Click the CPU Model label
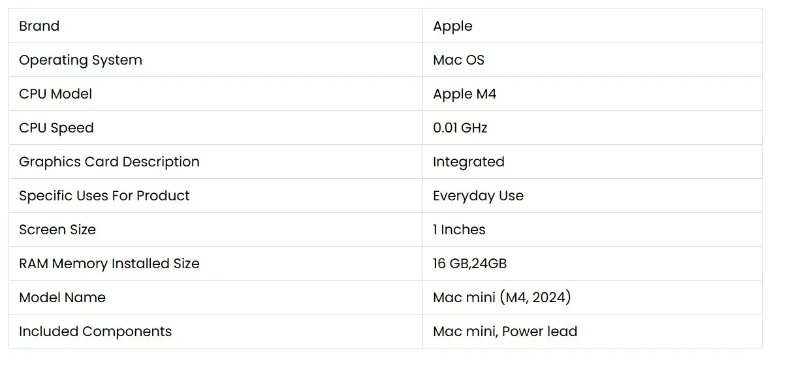 click(55, 94)
